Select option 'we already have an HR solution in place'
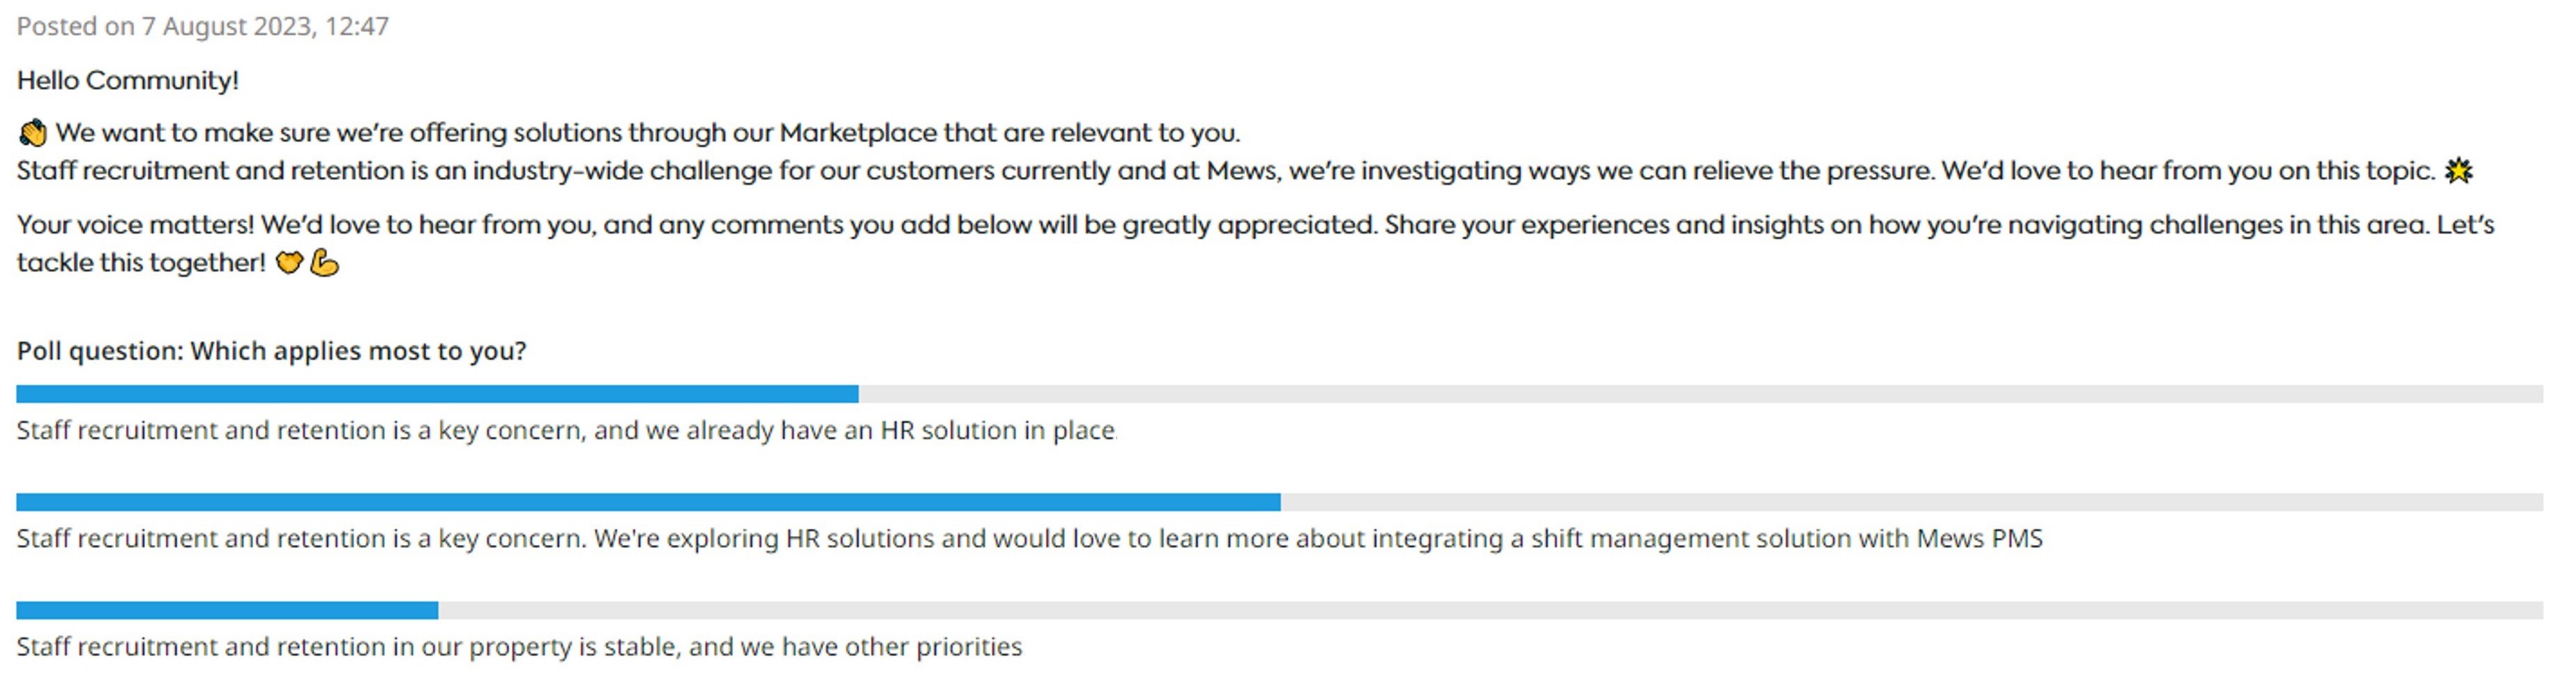2576x688 pixels. pyautogui.click(x=565, y=430)
